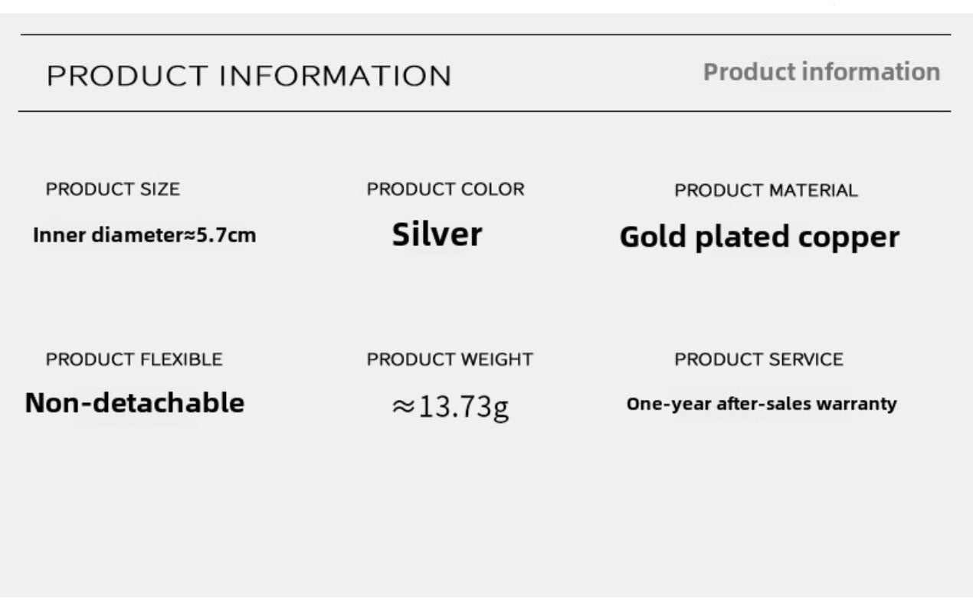The width and height of the screenshot is (973, 613).
Task: Click the 'Gold plated copper' text
Action: [x=758, y=238]
